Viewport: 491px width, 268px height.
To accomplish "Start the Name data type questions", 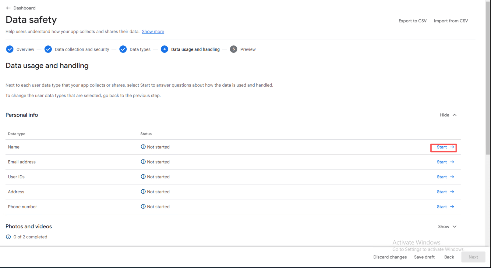I will pyautogui.click(x=445, y=147).
